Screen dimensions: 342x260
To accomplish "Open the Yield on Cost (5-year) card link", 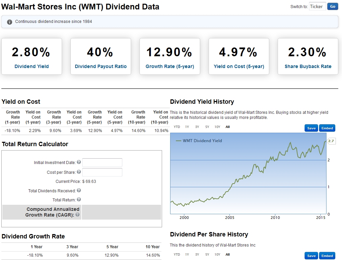I will click(x=239, y=66).
